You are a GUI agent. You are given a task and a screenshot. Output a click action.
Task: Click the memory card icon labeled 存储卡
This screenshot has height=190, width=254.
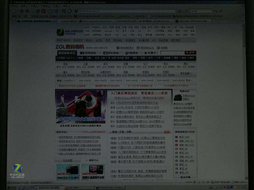click(146, 53)
